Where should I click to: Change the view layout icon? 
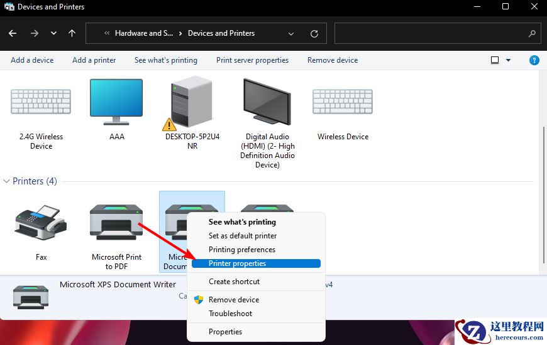[494, 60]
